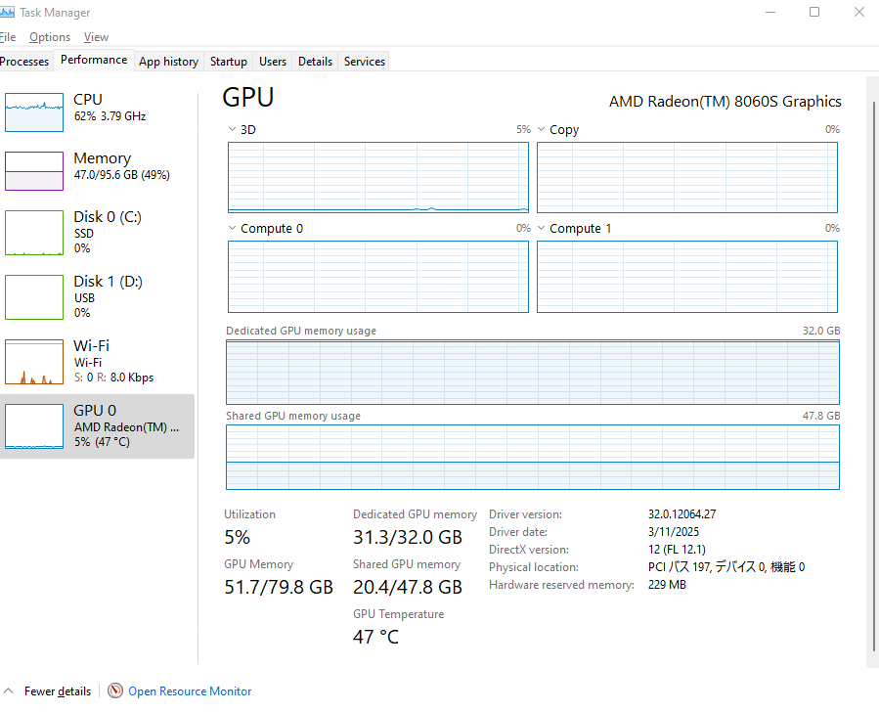Image resolution: width=879 pixels, height=712 pixels.
Task: Click the Compute 0 utilization graph
Action: tap(378, 277)
